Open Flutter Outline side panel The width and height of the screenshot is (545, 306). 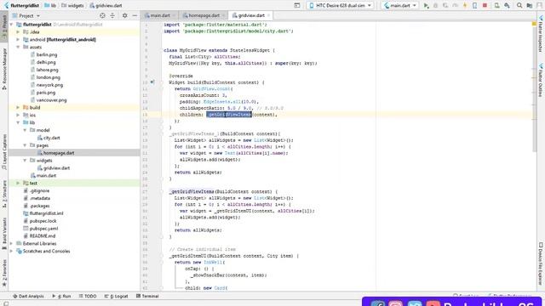(541, 81)
